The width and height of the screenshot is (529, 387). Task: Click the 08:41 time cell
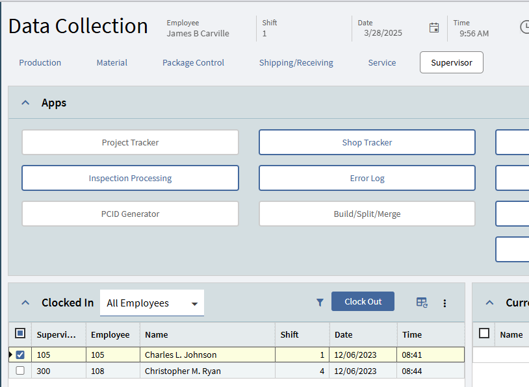point(431,355)
